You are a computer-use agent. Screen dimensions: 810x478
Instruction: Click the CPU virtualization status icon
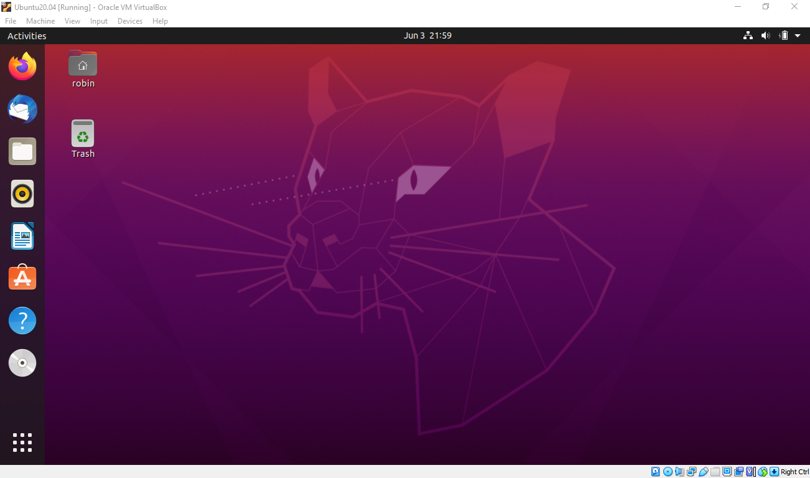click(750, 472)
